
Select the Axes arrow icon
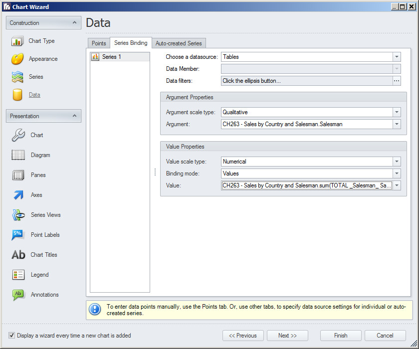point(18,195)
